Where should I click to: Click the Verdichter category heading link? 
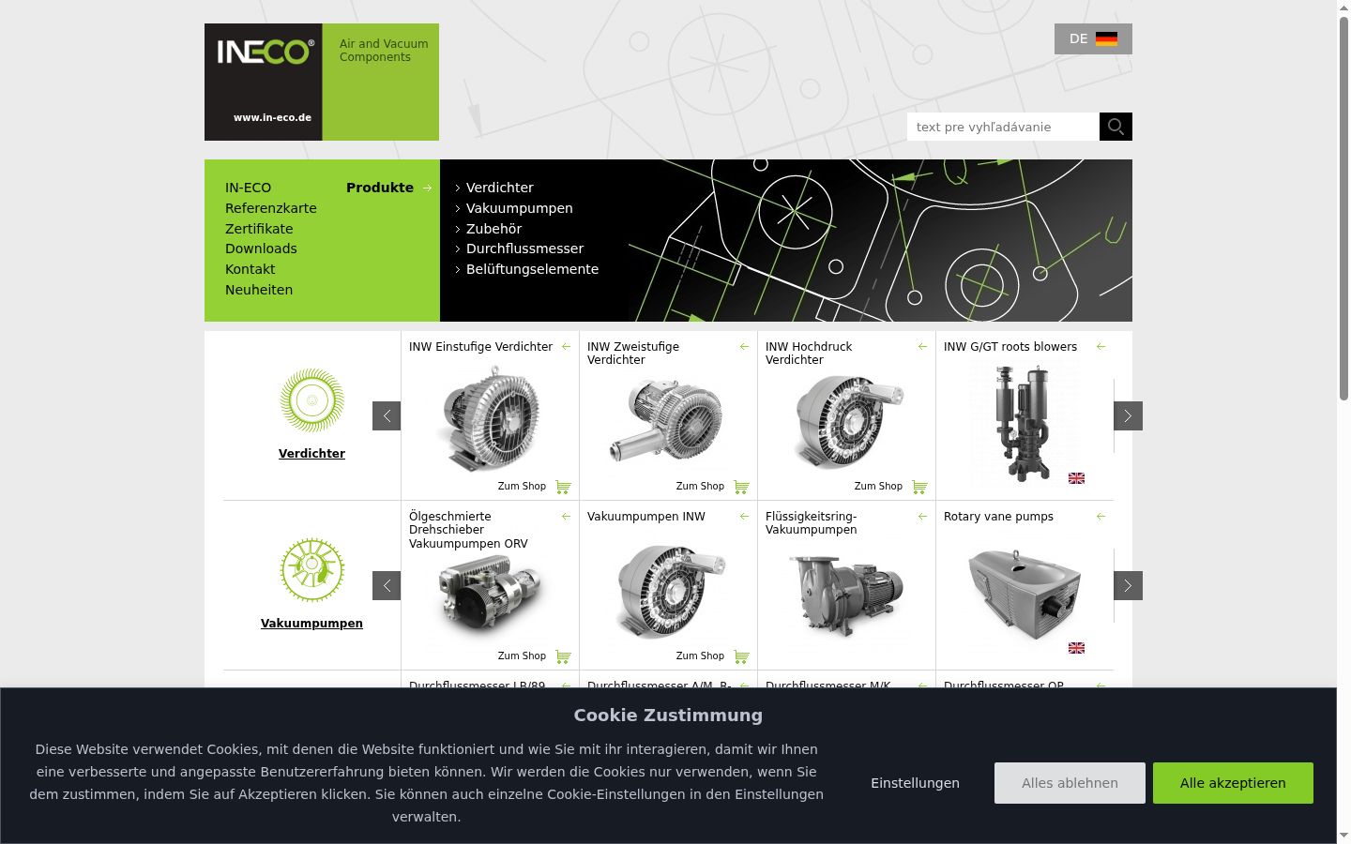click(x=311, y=454)
